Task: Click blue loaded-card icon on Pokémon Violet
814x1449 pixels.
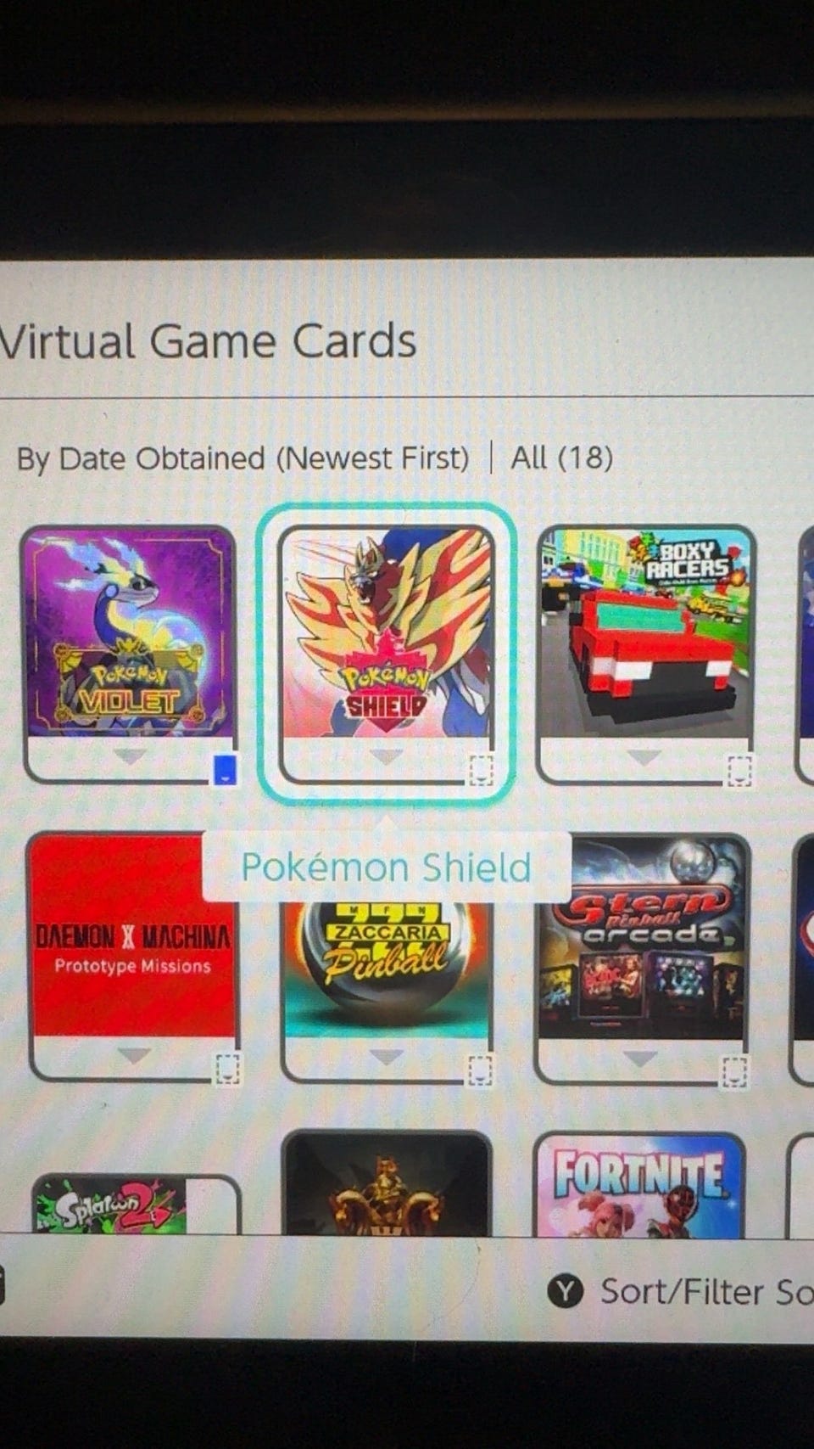Action: click(x=225, y=769)
